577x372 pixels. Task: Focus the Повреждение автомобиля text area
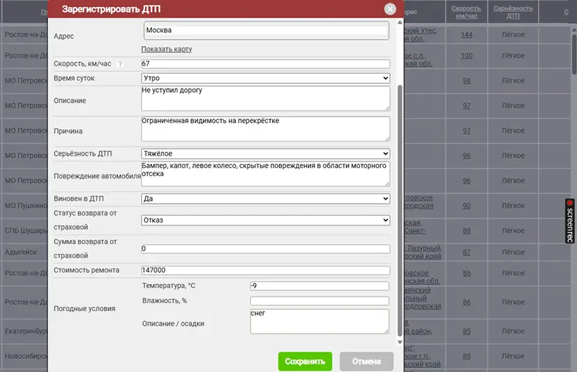265,174
